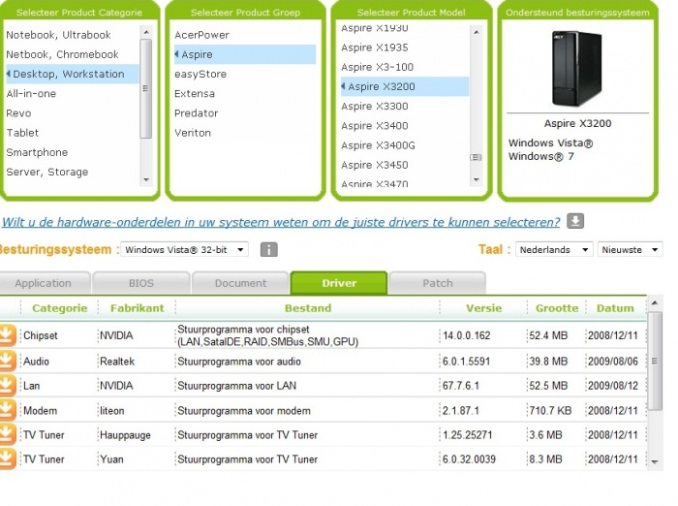Open the Application tab
The width and height of the screenshot is (678, 506).
[x=44, y=283]
